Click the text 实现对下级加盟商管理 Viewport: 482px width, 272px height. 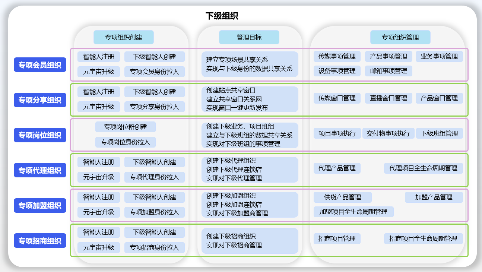pyautogui.click(x=237, y=214)
